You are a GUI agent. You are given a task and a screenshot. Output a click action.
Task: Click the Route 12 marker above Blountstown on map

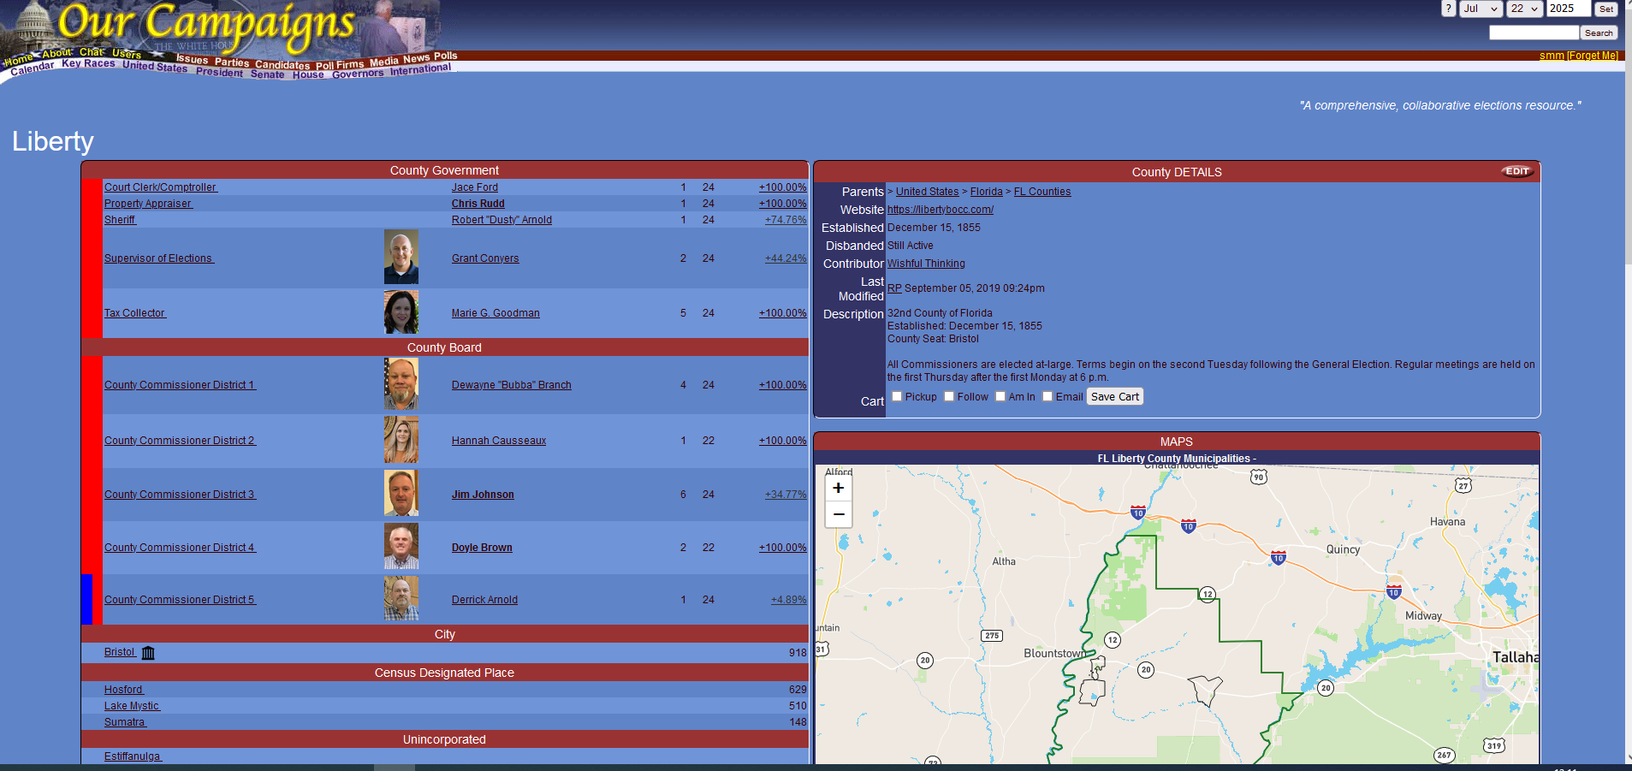(x=1112, y=640)
